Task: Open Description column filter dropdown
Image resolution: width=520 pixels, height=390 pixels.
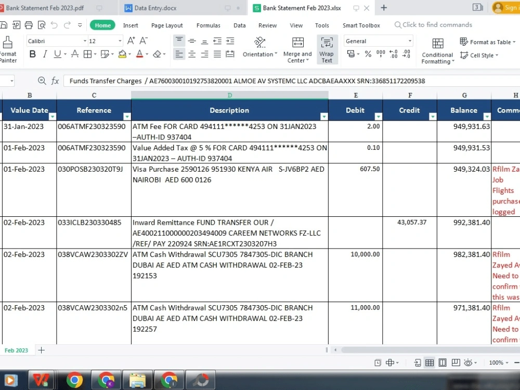Action: pyautogui.click(x=324, y=116)
